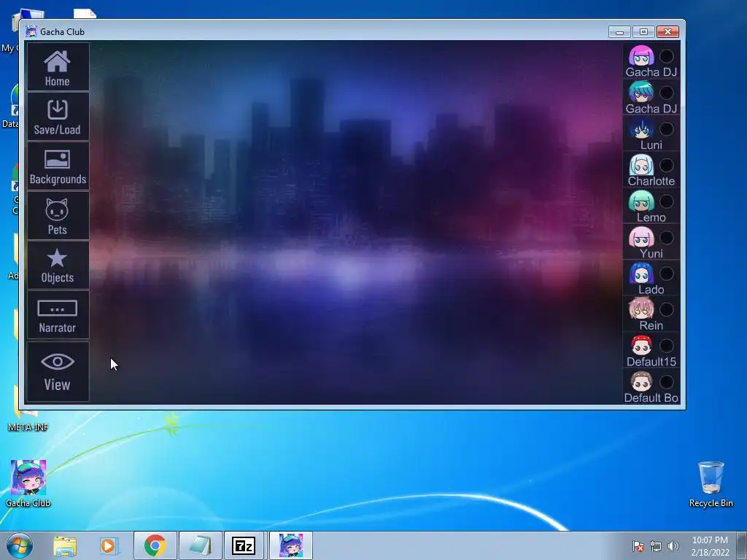Launch Google Chrome from the taskbar

coord(155,545)
